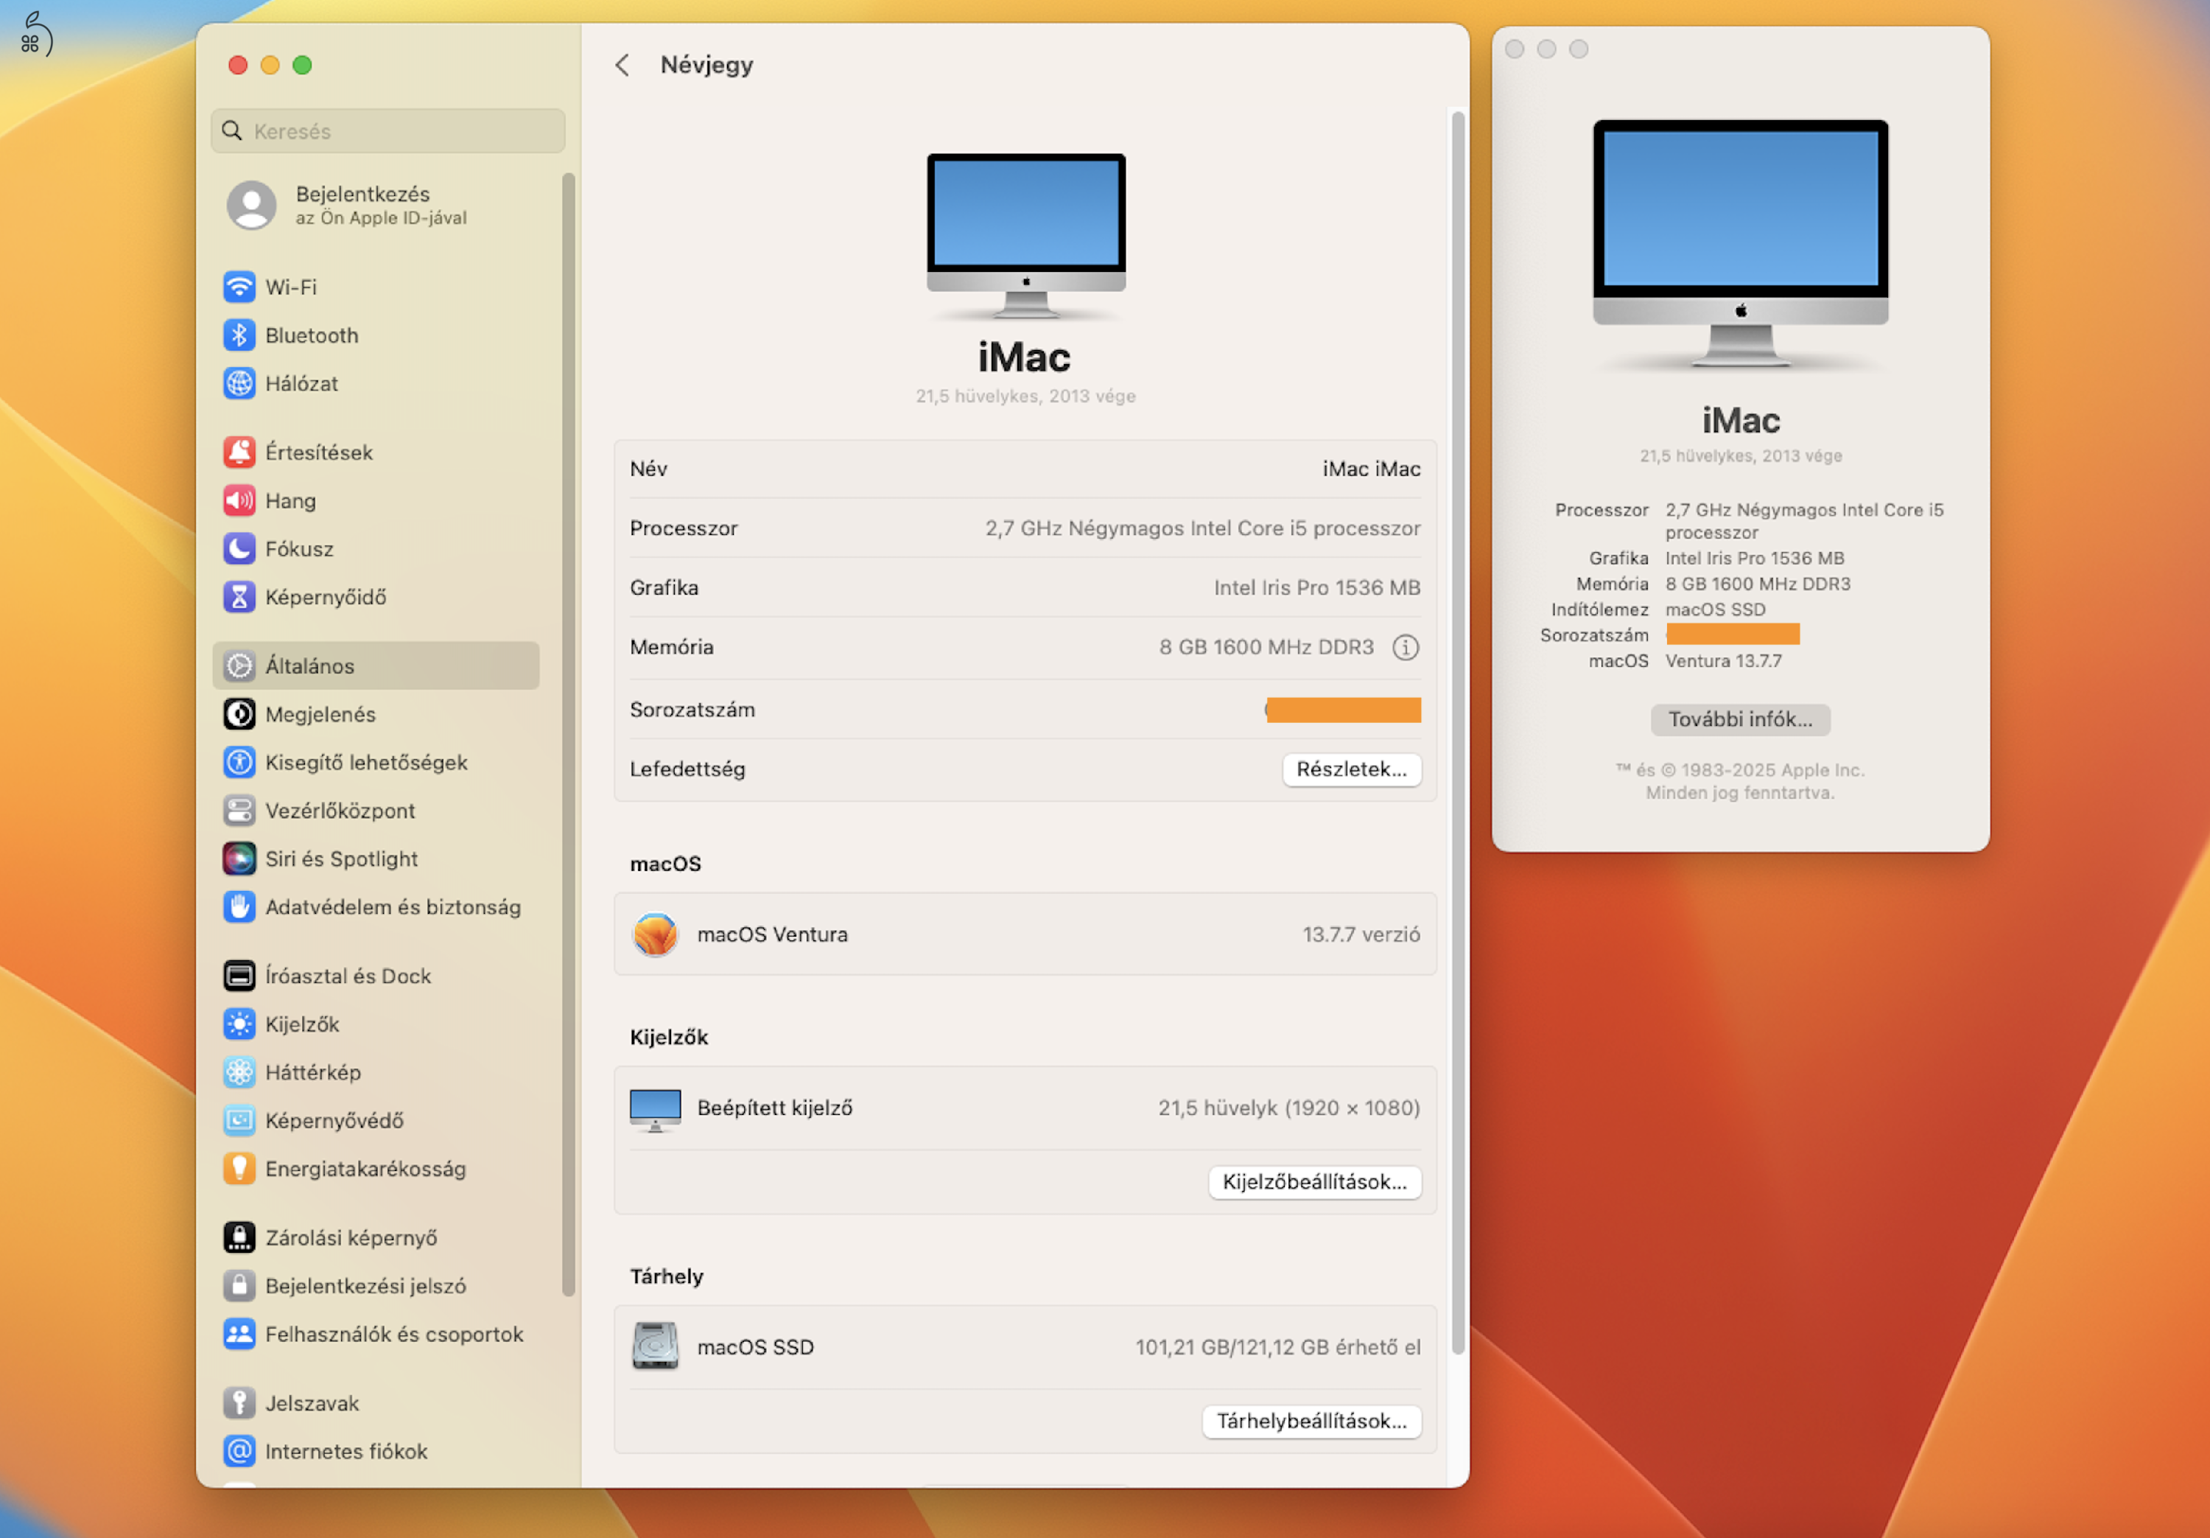Select Adatvédelem és biztonság hand icon
The height and width of the screenshot is (1538, 2210).
tap(239, 907)
